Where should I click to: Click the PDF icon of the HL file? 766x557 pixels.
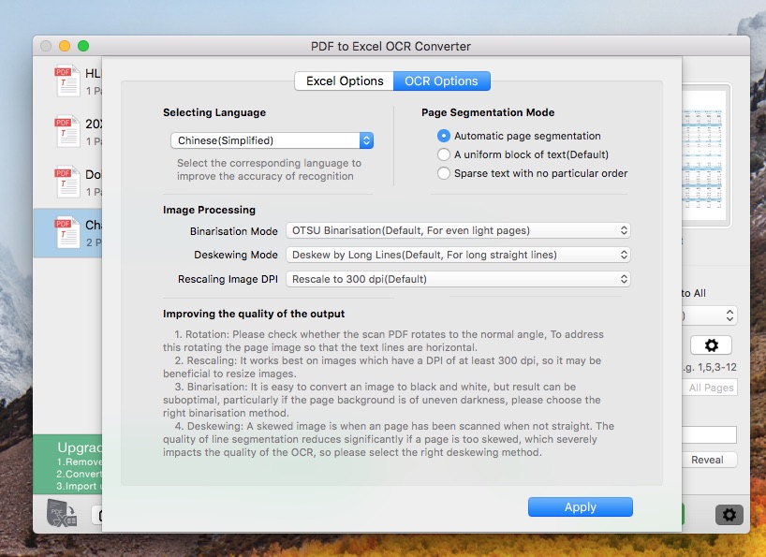point(66,81)
